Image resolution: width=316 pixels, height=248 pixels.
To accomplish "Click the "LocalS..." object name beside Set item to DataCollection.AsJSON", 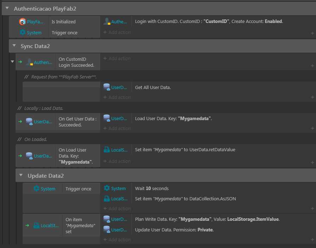I will (119, 199).
